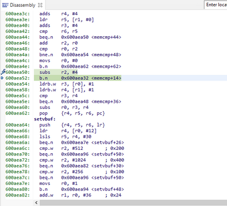The image size is (227, 206).
Task: Click the b.n setvbuf+48 instruction
Action: (x=82, y=190)
